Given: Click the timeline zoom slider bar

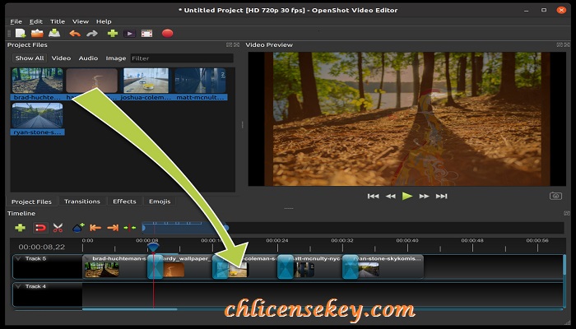Looking at the screenshot, I should click(x=185, y=228).
